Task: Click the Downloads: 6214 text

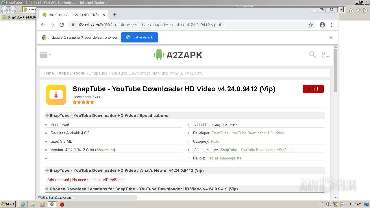Action: click(86, 97)
